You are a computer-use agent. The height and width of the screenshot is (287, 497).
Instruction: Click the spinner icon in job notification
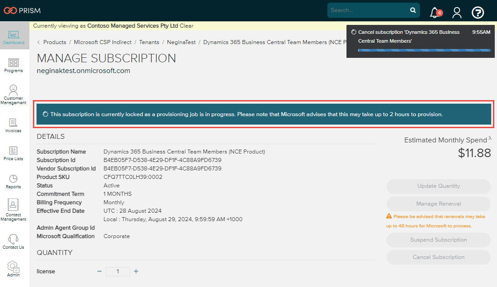pos(354,32)
